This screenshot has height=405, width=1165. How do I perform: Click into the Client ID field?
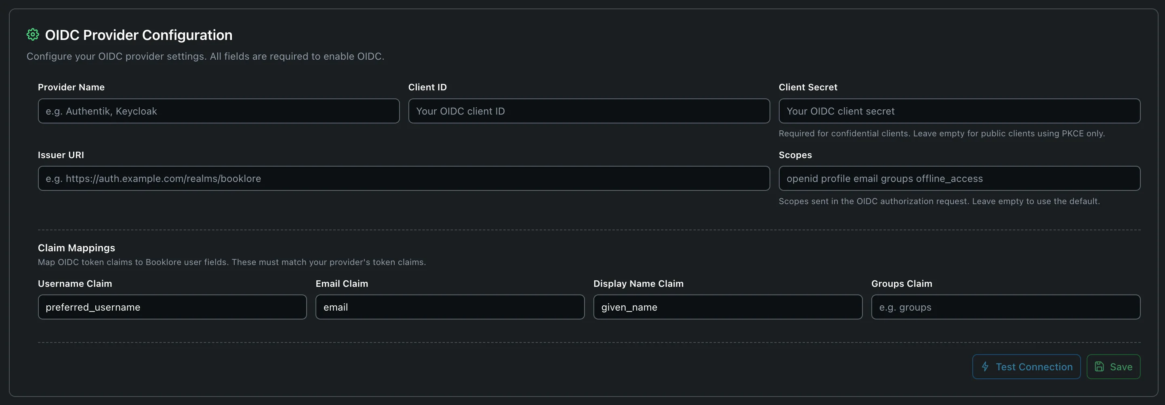(589, 111)
